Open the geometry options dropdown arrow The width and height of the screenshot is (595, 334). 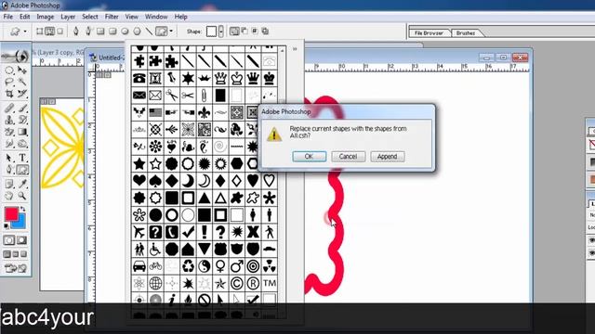[x=171, y=32]
